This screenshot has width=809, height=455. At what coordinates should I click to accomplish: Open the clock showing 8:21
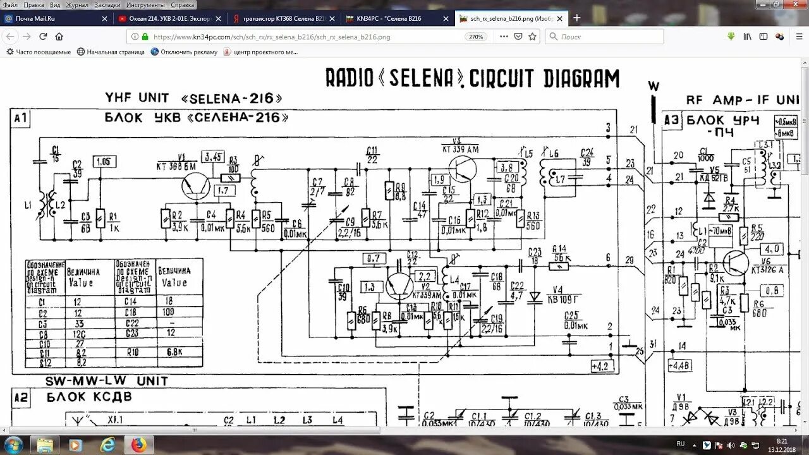click(x=782, y=445)
